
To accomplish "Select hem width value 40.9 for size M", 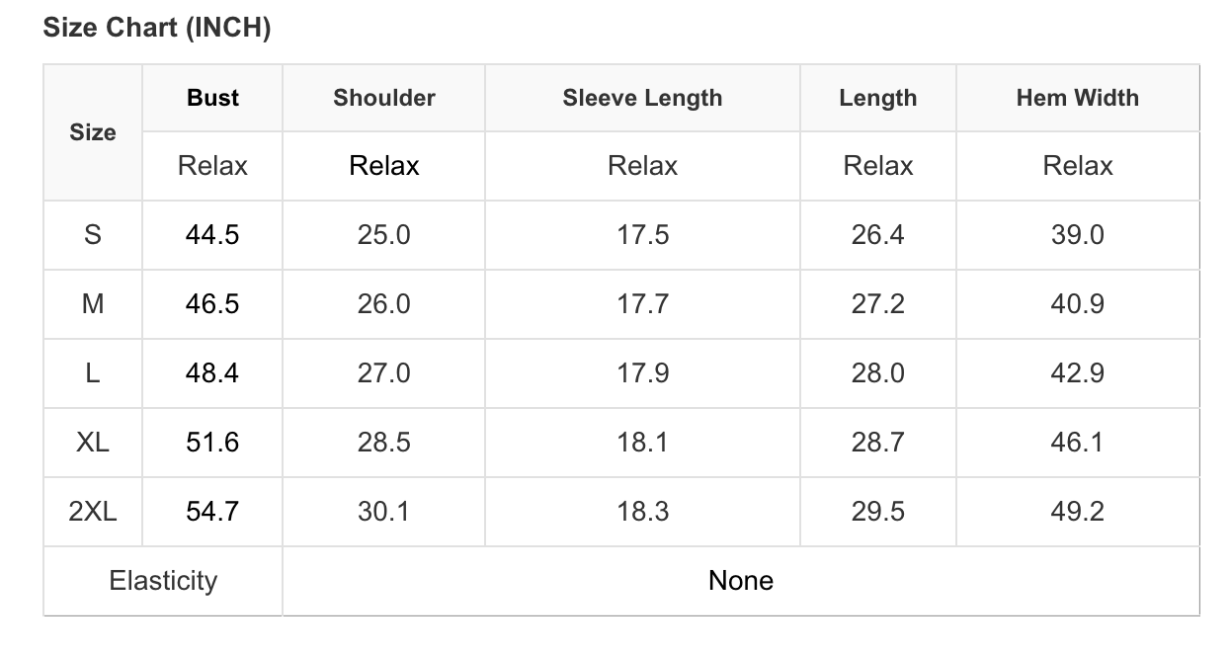I will click(1077, 304).
